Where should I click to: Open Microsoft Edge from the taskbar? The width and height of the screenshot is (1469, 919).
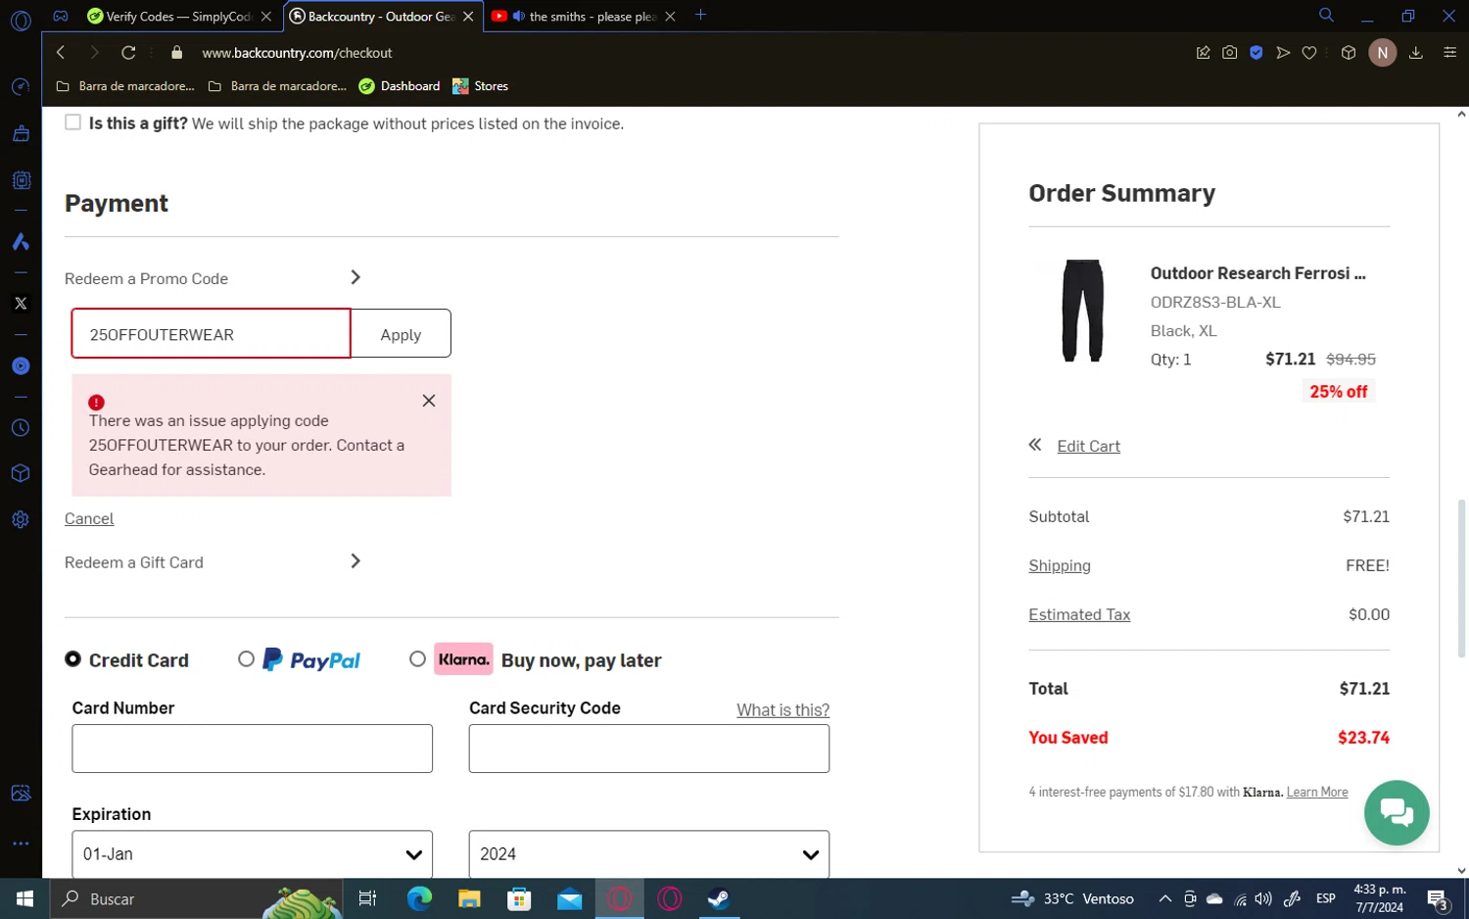pyautogui.click(x=419, y=898)
